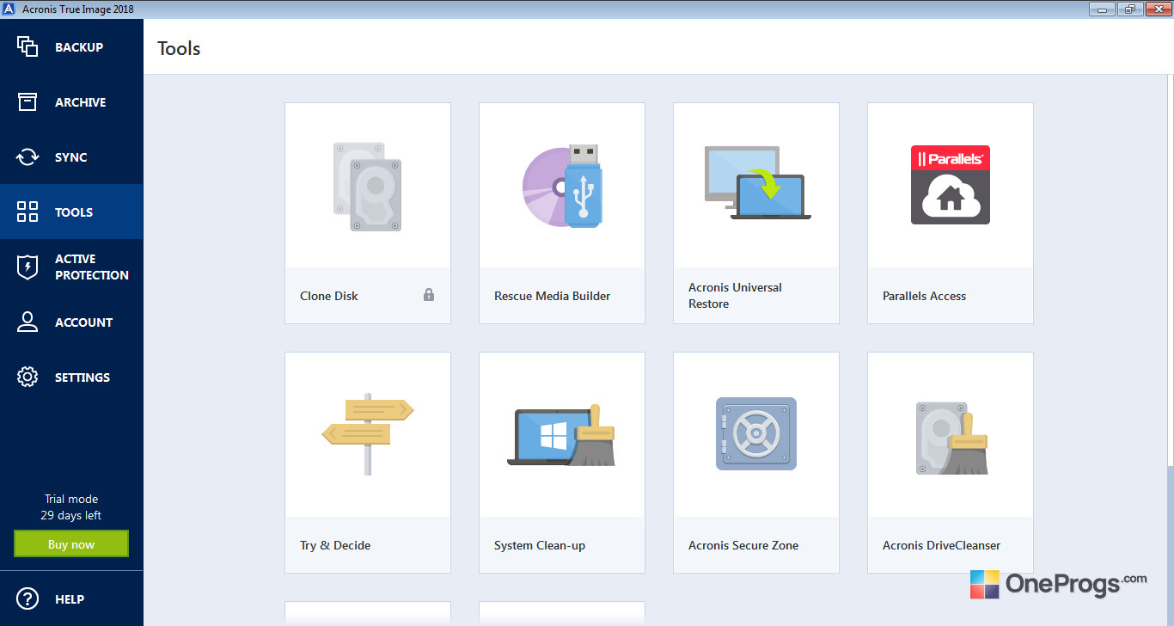Close the Acronis True Image window
This screenshot has height=626, width=1174.
(x=1157, y=9)
